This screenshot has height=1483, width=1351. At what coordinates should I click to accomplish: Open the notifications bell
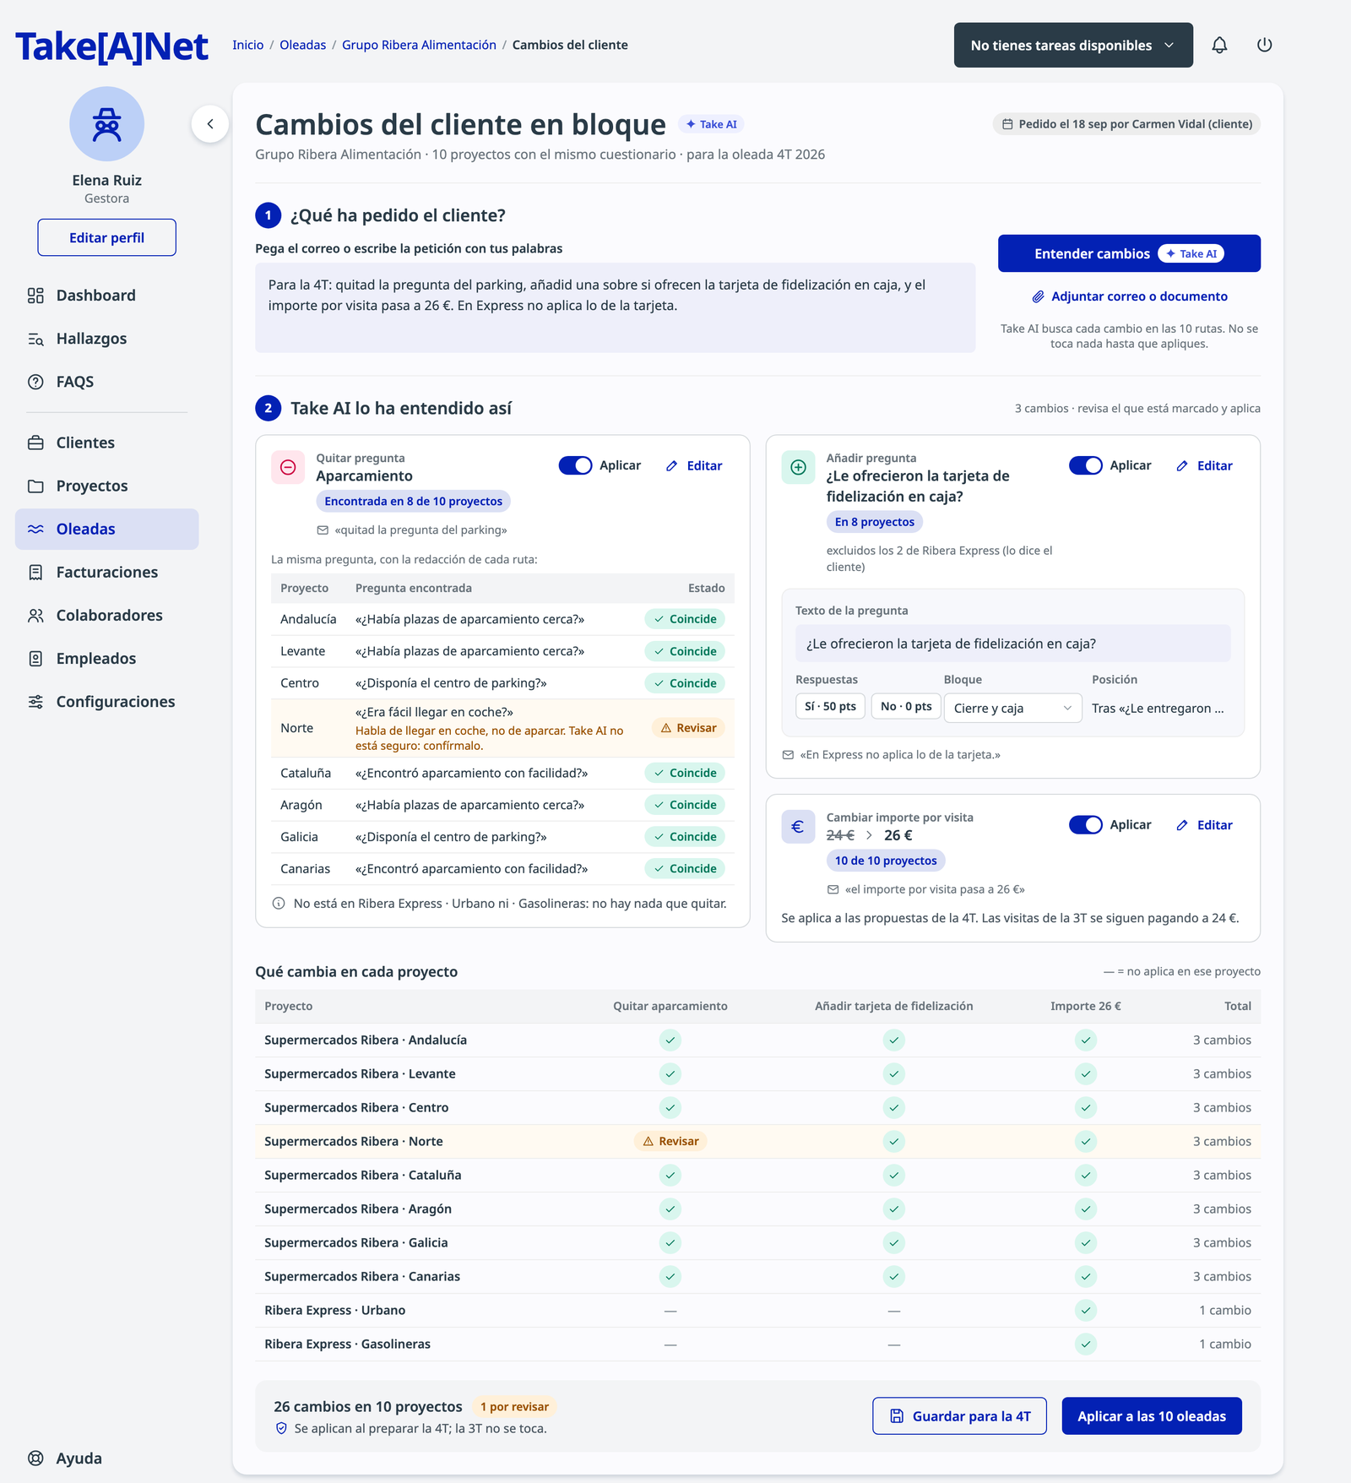[1219, 46]
